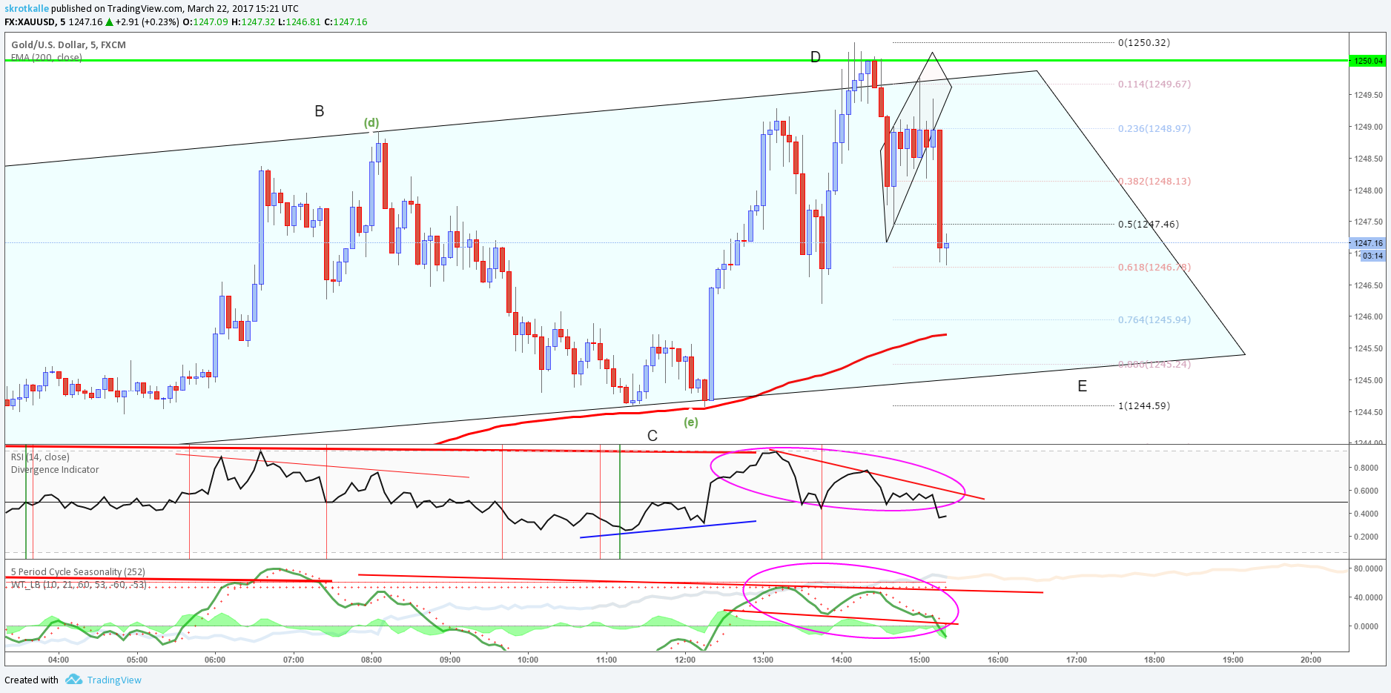1391x693 pixels.
Task: Select the EMA (200, close) indicator label
Action: point(46,57)
